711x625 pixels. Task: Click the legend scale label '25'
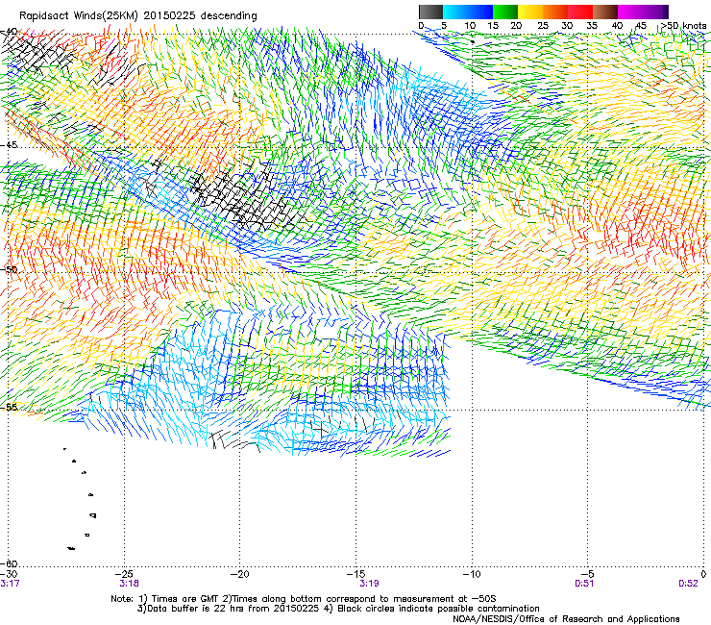543,26
